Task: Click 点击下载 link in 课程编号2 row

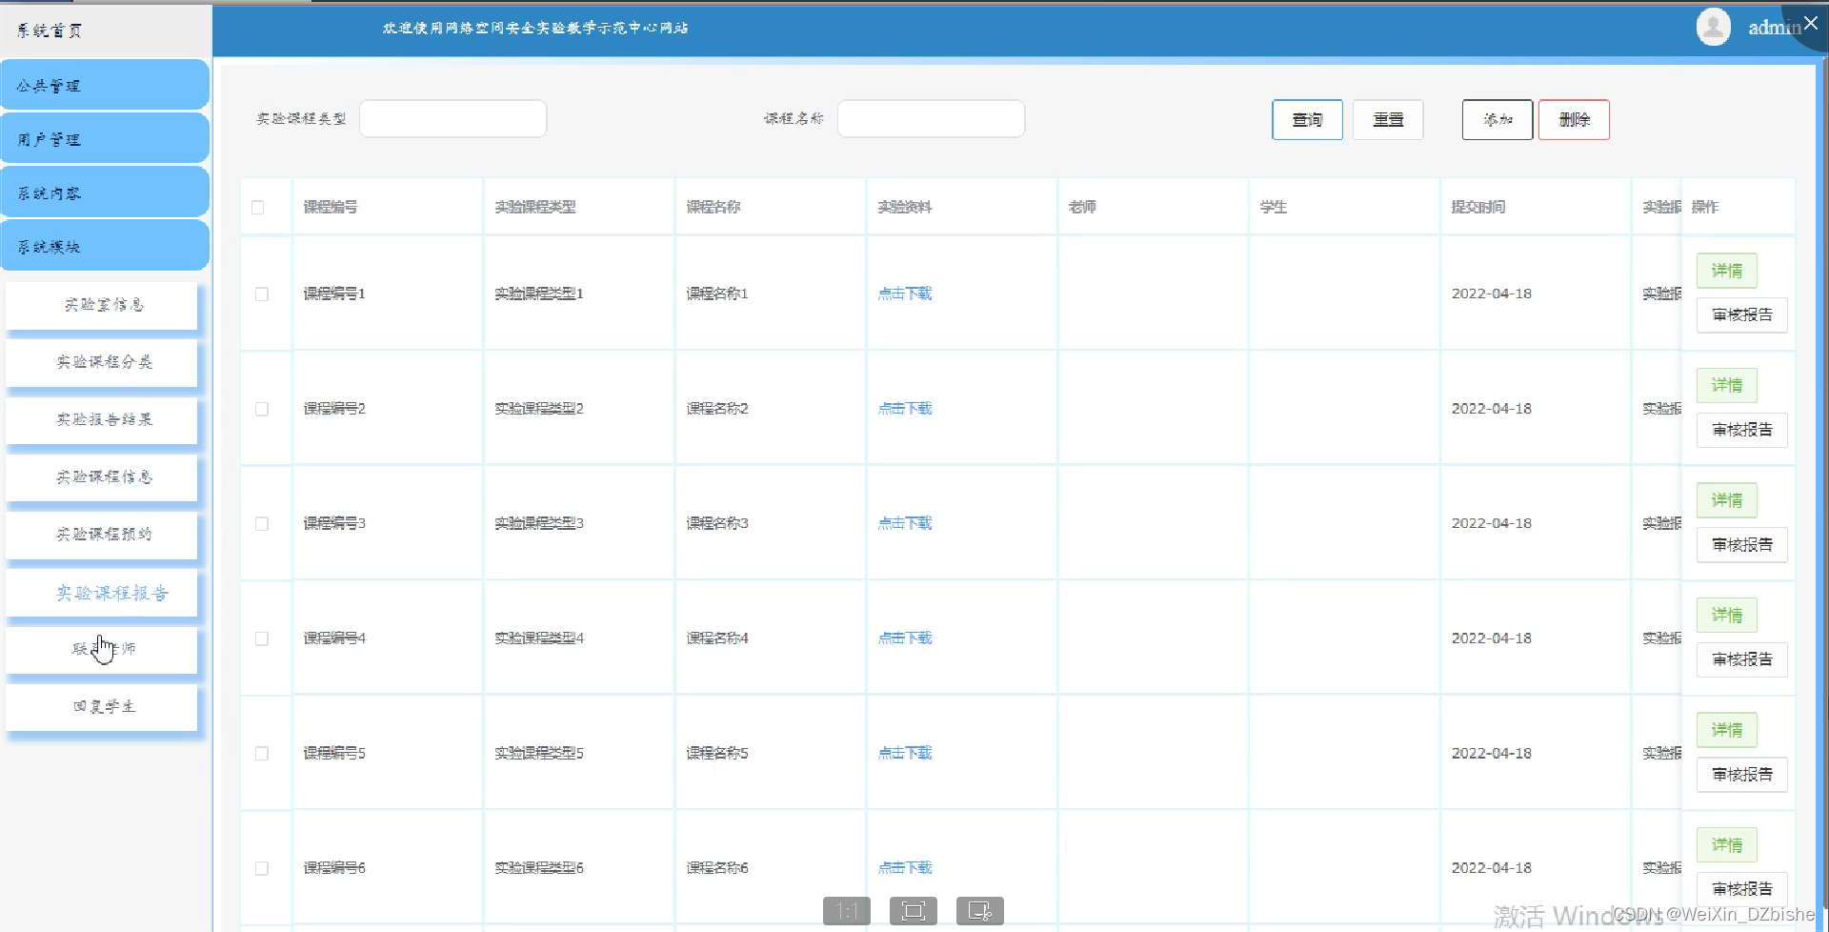Action: 905,409
